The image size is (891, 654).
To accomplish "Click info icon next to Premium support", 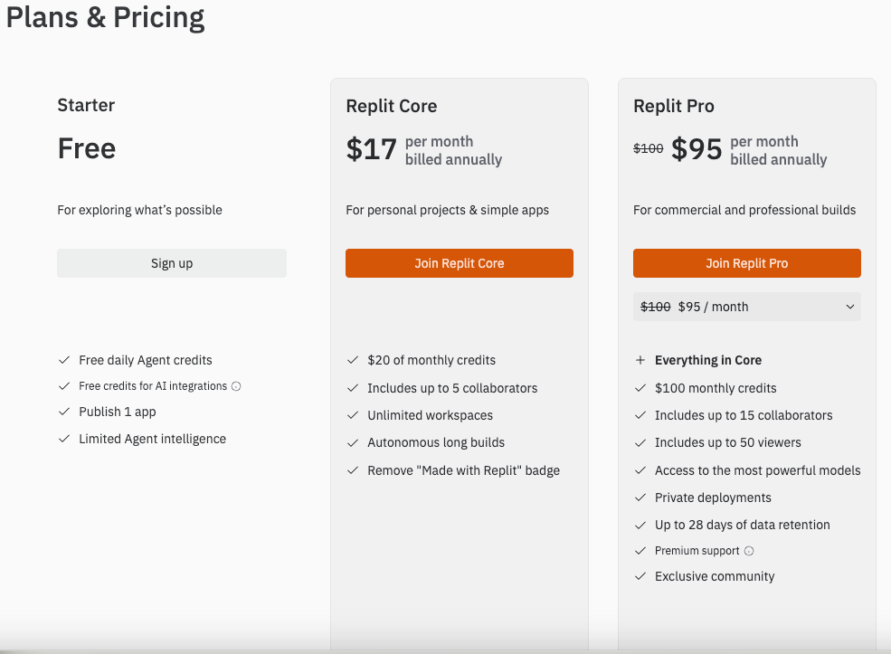I will click(749, 551).
